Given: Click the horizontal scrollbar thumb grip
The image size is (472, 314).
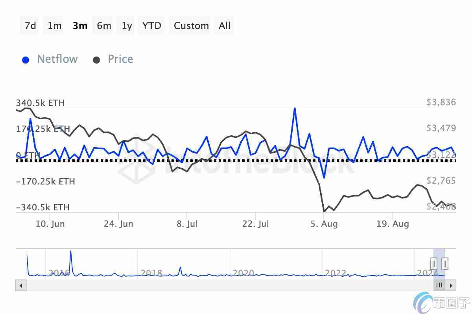Looking at the screenshot, I should (439, 285).
